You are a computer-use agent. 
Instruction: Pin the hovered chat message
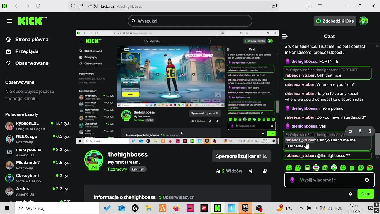360,131
